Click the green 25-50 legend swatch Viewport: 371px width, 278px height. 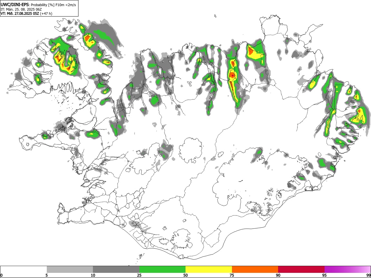tap(162, 269)
